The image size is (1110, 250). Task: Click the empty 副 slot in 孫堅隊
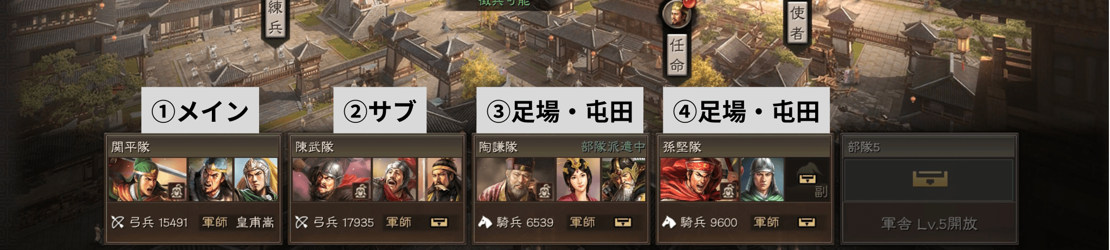click(808, 180)
